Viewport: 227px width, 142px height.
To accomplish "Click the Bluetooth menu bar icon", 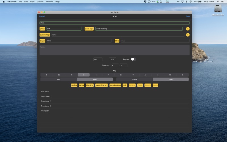I will coord(186,2).
